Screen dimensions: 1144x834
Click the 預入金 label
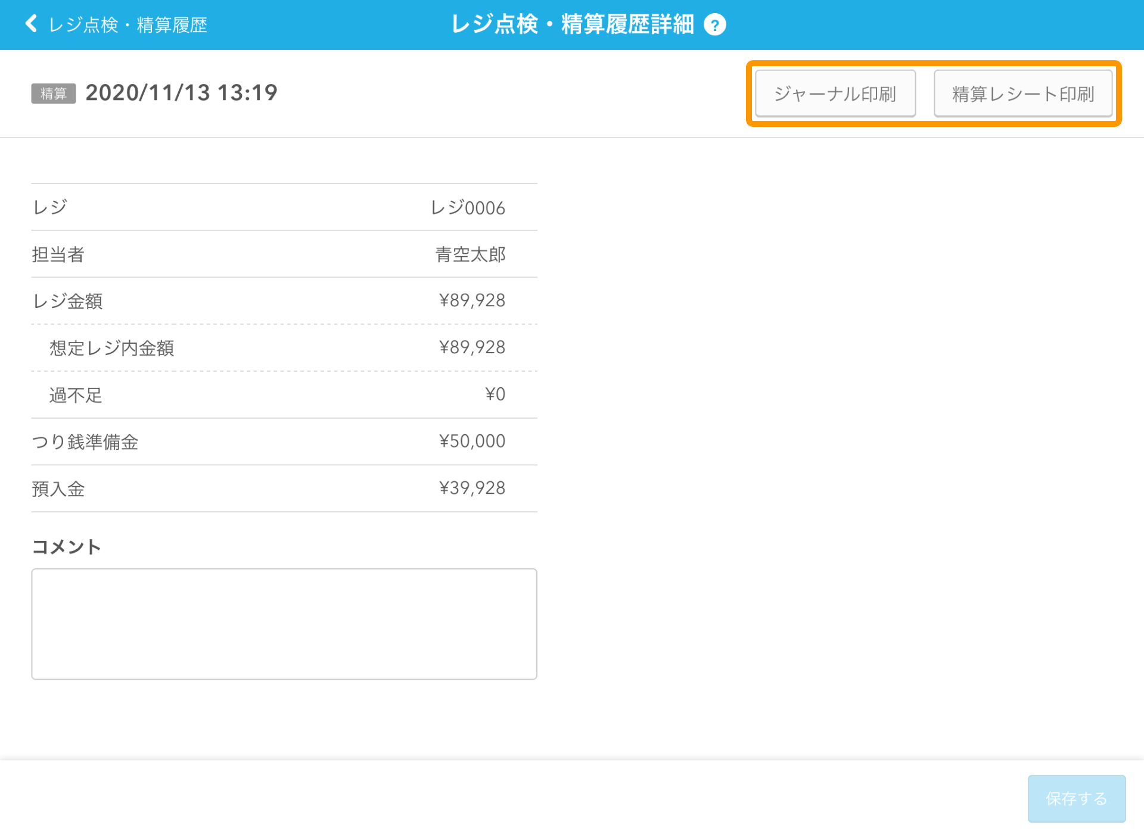pyautogui.click(x=58, y=488)
